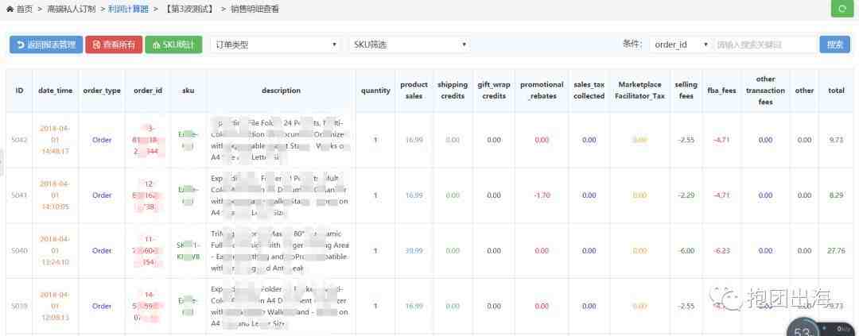Click the fba_fees column header
This screenshot has width=859, height=336.
721,91
